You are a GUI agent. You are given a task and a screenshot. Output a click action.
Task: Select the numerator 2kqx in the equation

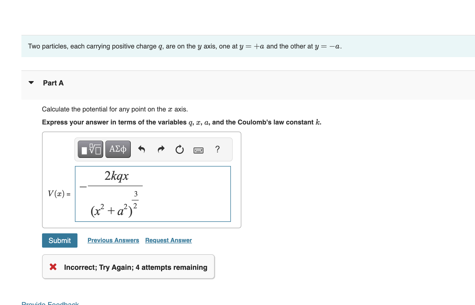(x=116, y=176)
